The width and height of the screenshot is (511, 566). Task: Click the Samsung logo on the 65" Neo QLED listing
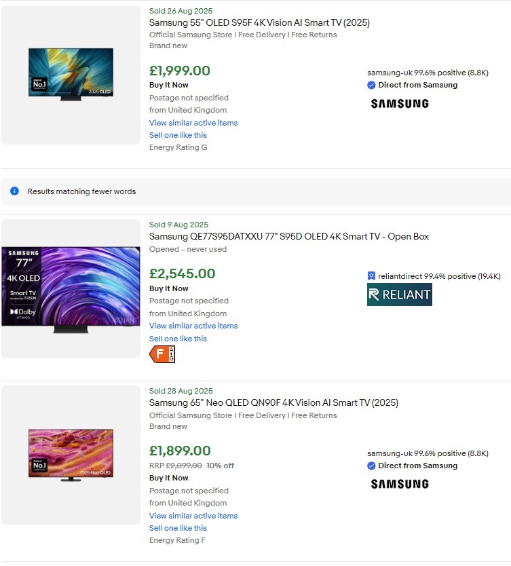coord(400,484)
